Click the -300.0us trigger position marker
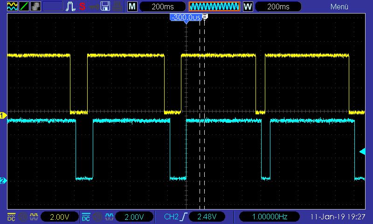This screenshot has width=373, height=224. coord(186,18)
